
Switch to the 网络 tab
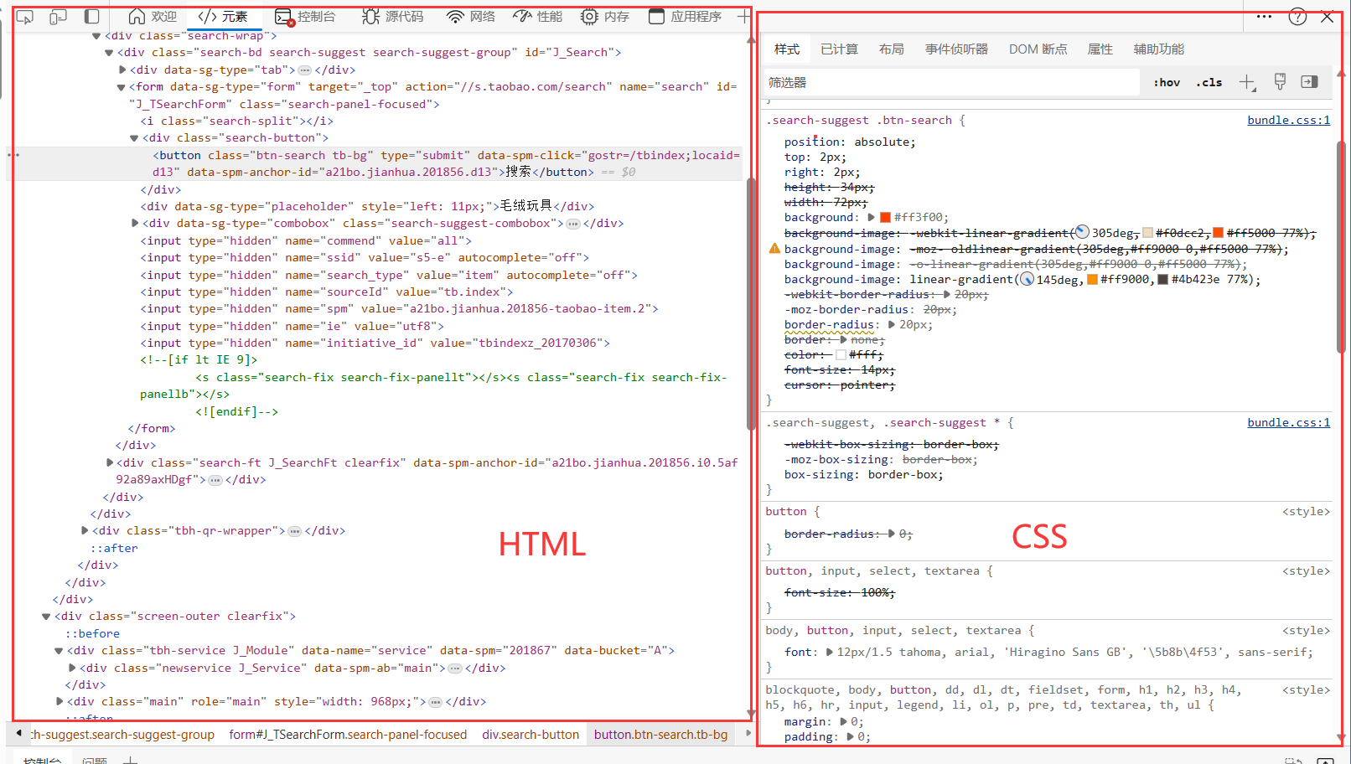(471, 17)
